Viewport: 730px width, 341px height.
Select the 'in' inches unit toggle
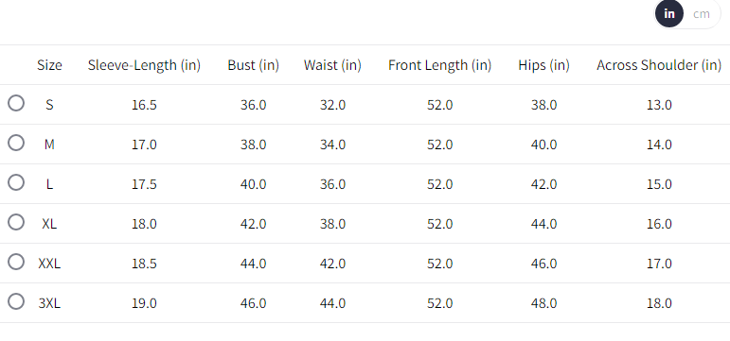(x=669, y=14)
